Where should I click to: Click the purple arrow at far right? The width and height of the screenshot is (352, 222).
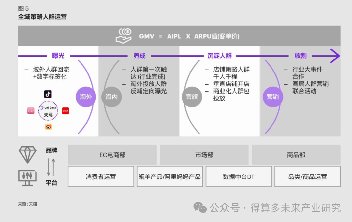[x=334, y=56]
